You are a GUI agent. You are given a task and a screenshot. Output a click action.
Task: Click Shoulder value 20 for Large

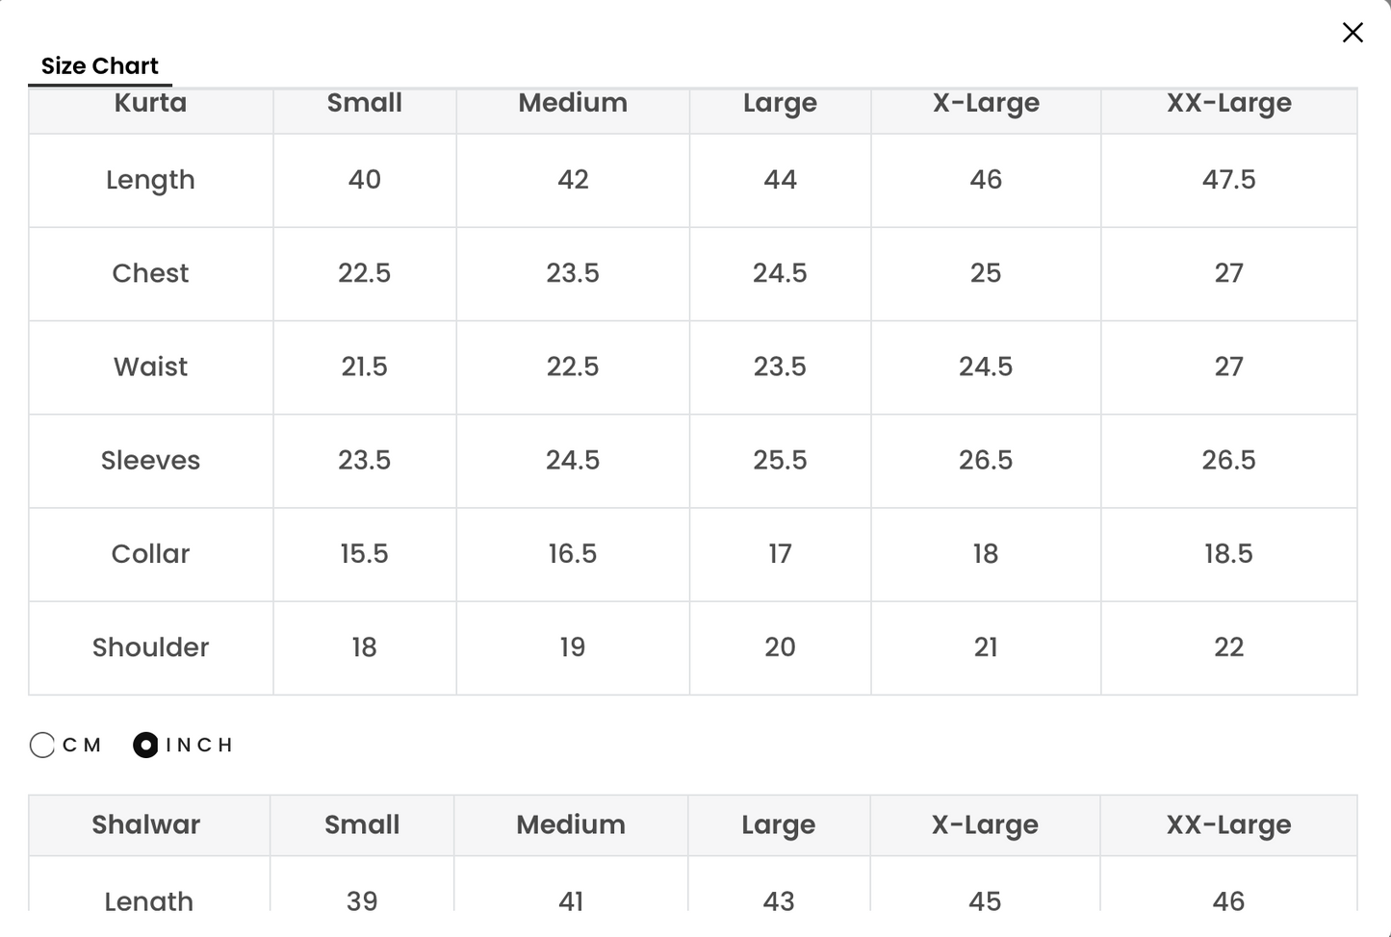coord(780,647)
